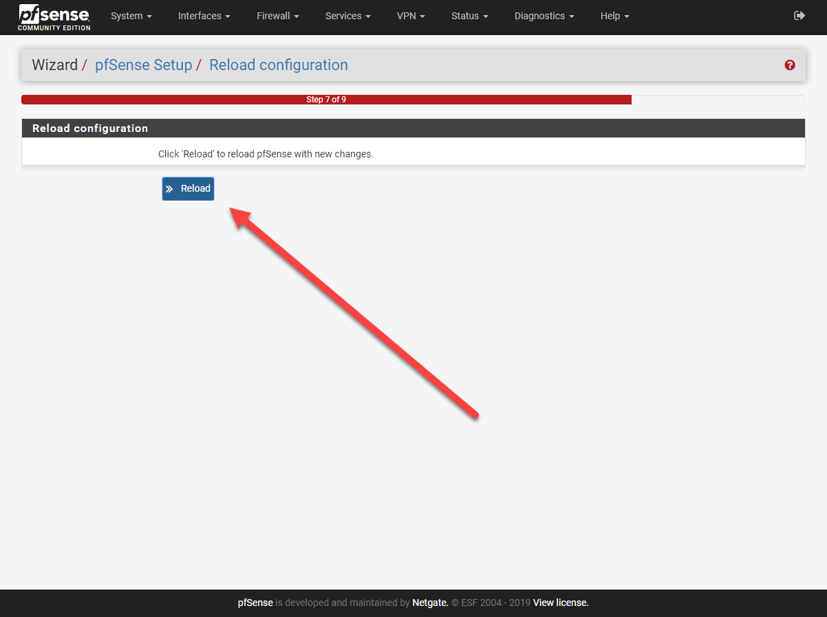Expand the Services menu

click(348, 16)
